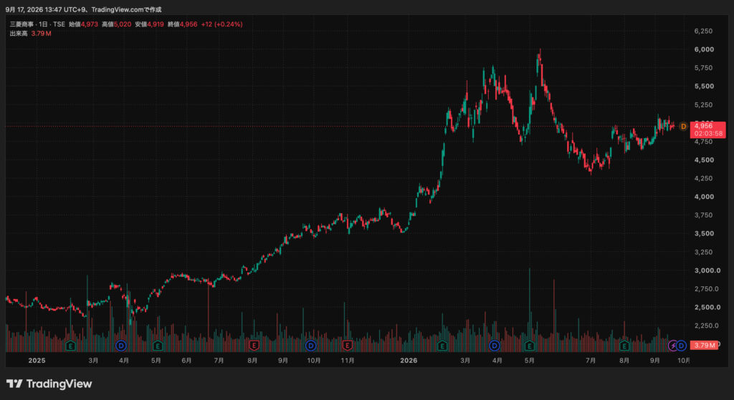Click the 出来高 volume indicator label
The width and height of the screenshot is (734, 400).
tap(19, 34)
